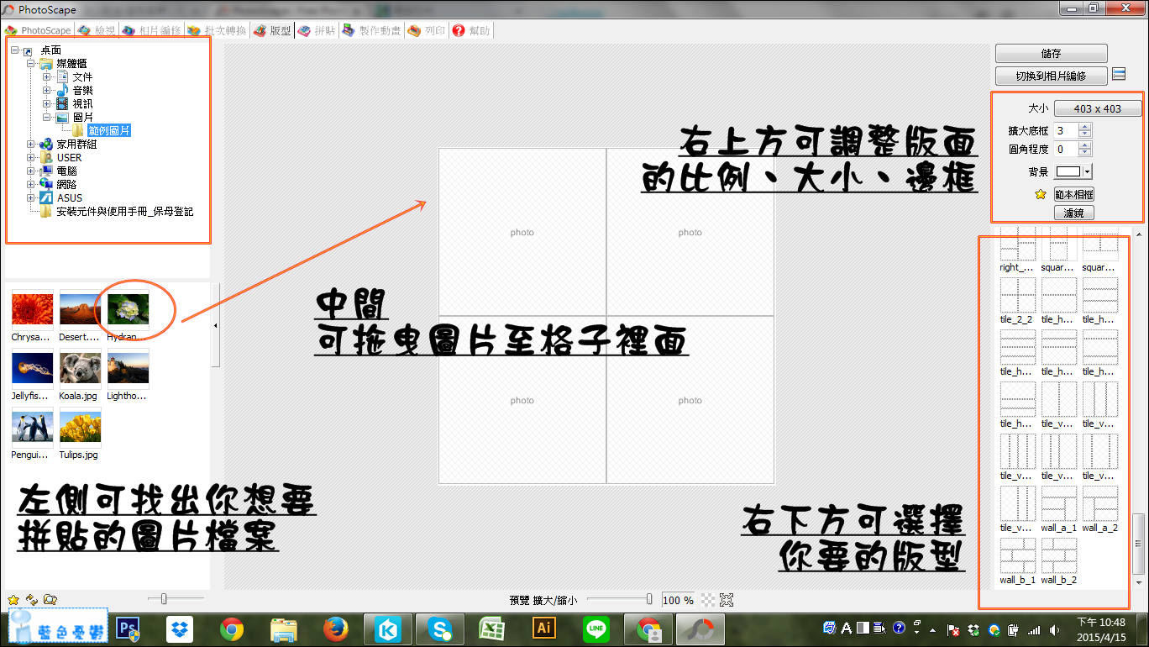Click the favorites star icon below file list
The width and height of the screenshot is (1149, 647).
12,600
